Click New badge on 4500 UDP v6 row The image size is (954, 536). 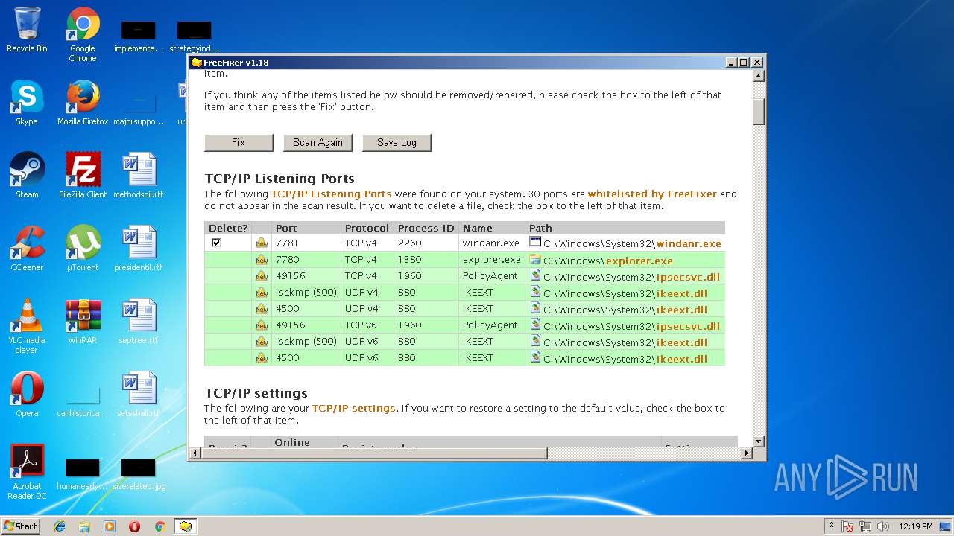[x=262, y=358]
